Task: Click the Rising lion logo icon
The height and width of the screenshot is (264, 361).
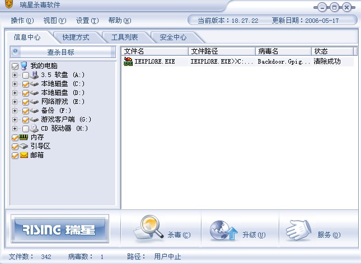Action: click(9, 4)
